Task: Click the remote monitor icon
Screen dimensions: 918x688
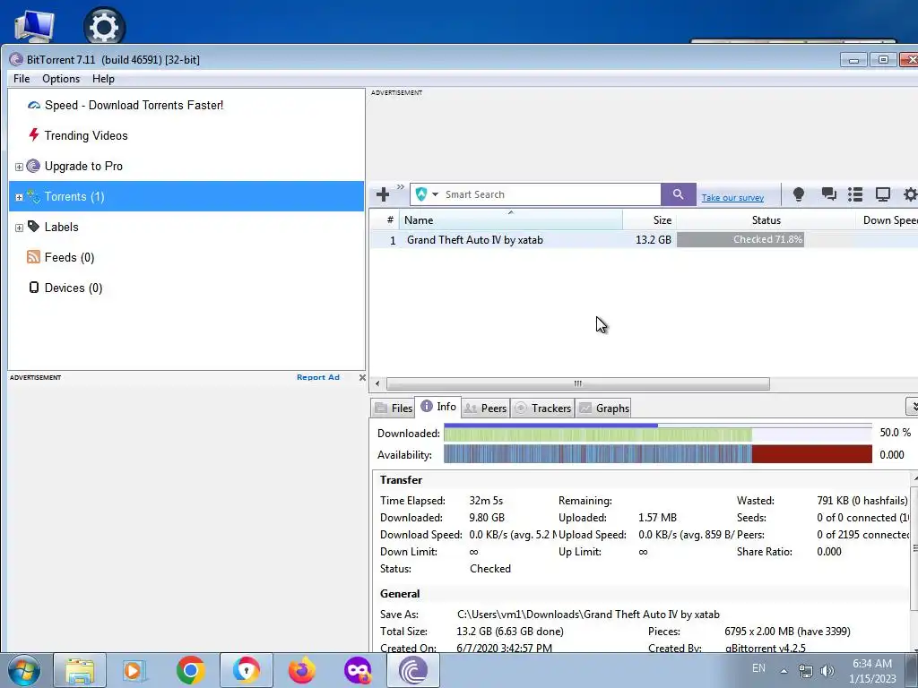Action: [x=883, y=194]
